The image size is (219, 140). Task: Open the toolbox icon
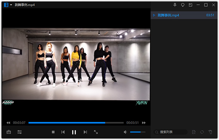tap(9, 132)
